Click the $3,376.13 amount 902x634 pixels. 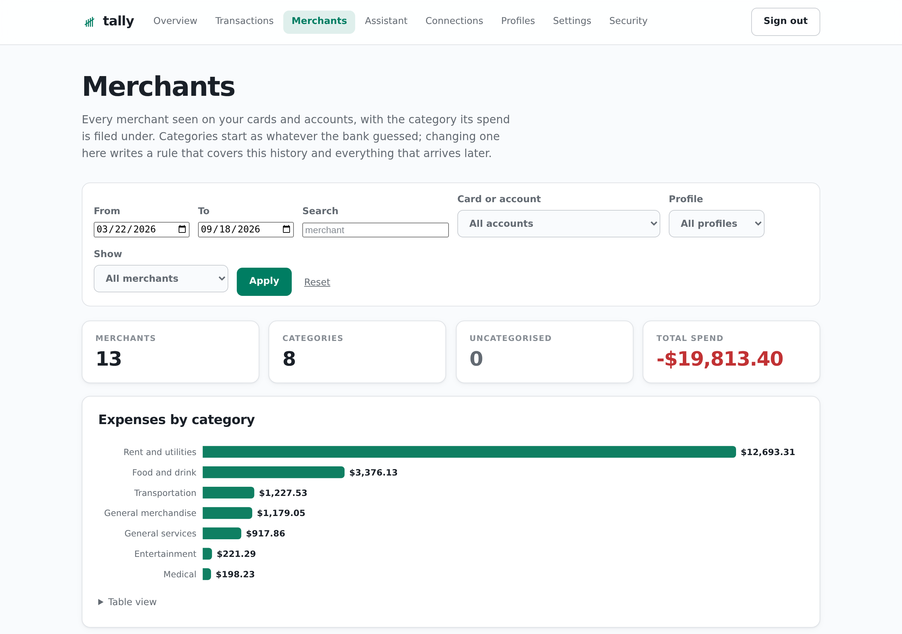click(373, 473)
